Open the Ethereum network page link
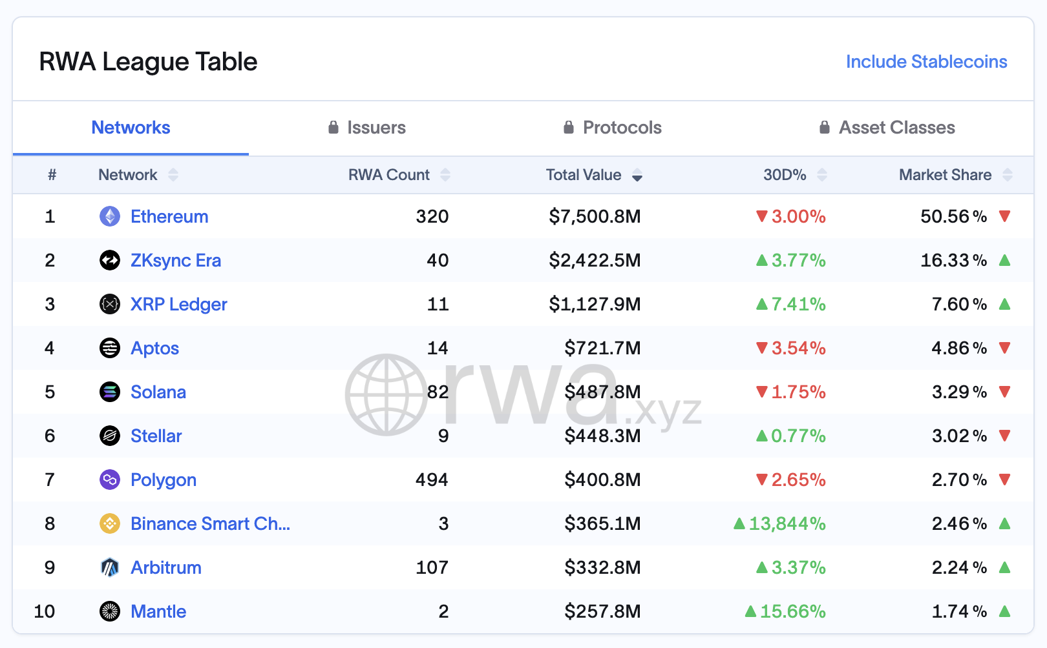This screenshot has height=648, width=1047. pyautogui.click(x=169, y=217)
